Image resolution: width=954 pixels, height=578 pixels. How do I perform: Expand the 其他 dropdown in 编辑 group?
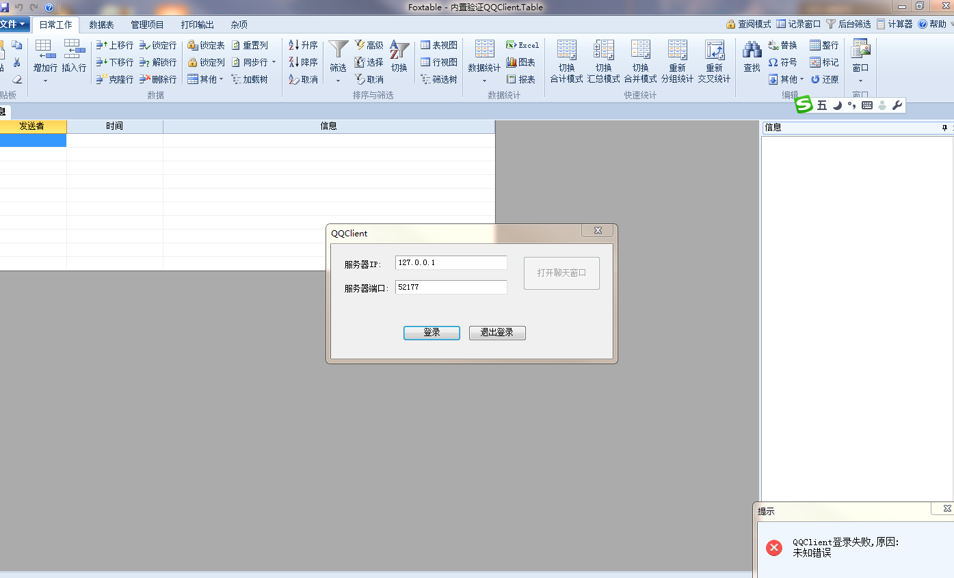[x=801, y=79]
